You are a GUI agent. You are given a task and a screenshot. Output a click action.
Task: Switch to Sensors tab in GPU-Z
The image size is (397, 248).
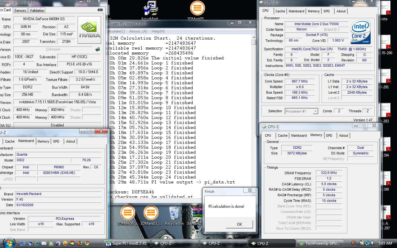(x=20, y=10)
